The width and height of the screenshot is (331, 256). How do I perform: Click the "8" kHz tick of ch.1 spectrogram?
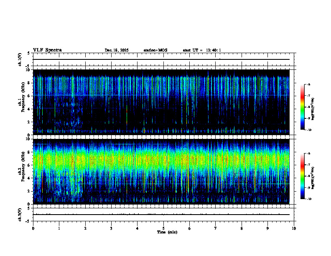[30, 83]
